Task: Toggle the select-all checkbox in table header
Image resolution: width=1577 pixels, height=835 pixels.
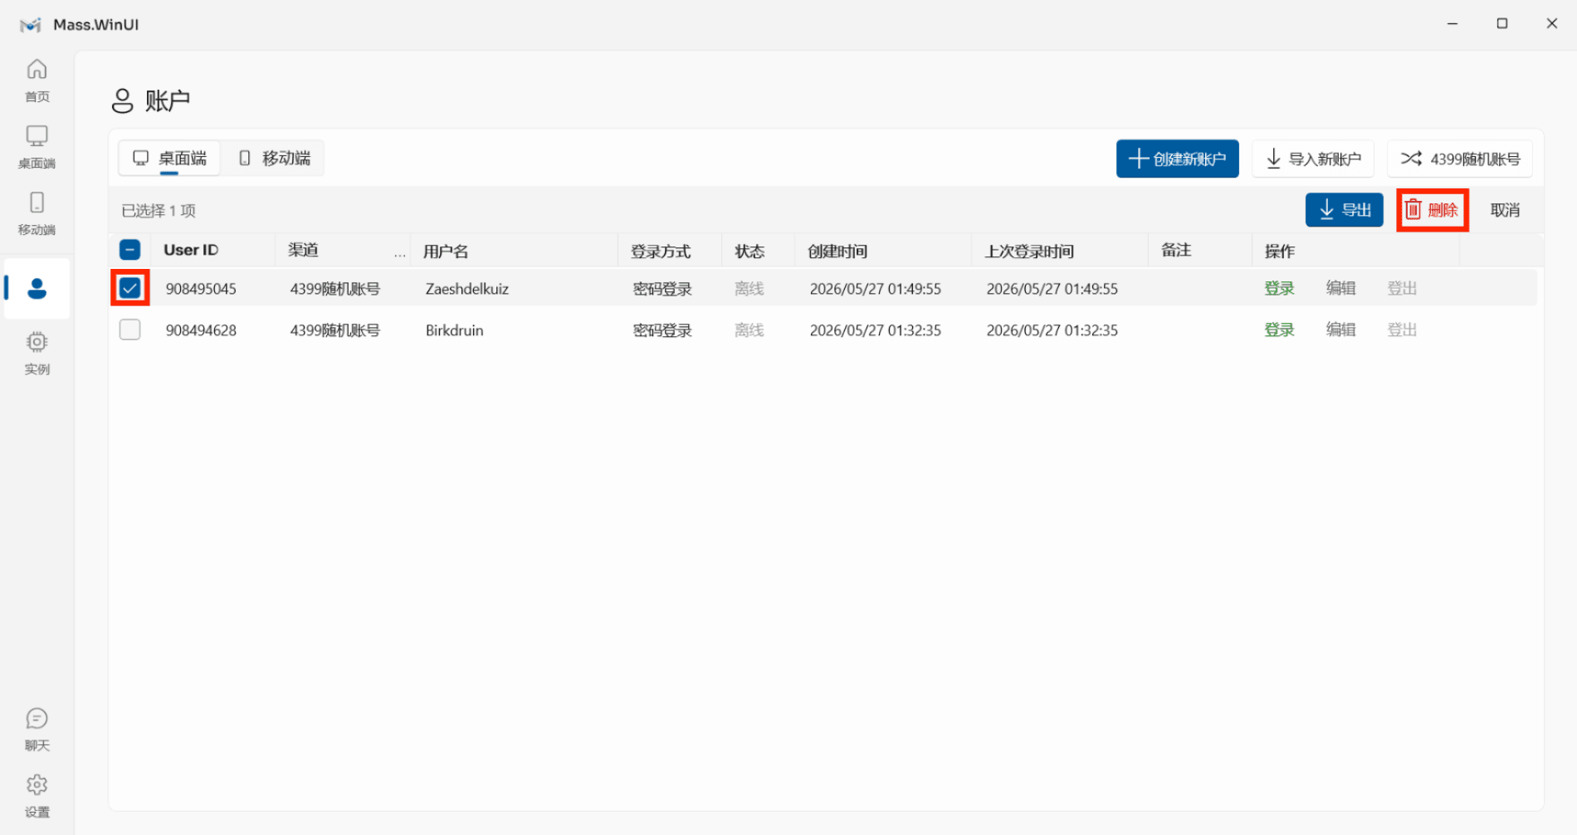Action: [x=130, y=250]
